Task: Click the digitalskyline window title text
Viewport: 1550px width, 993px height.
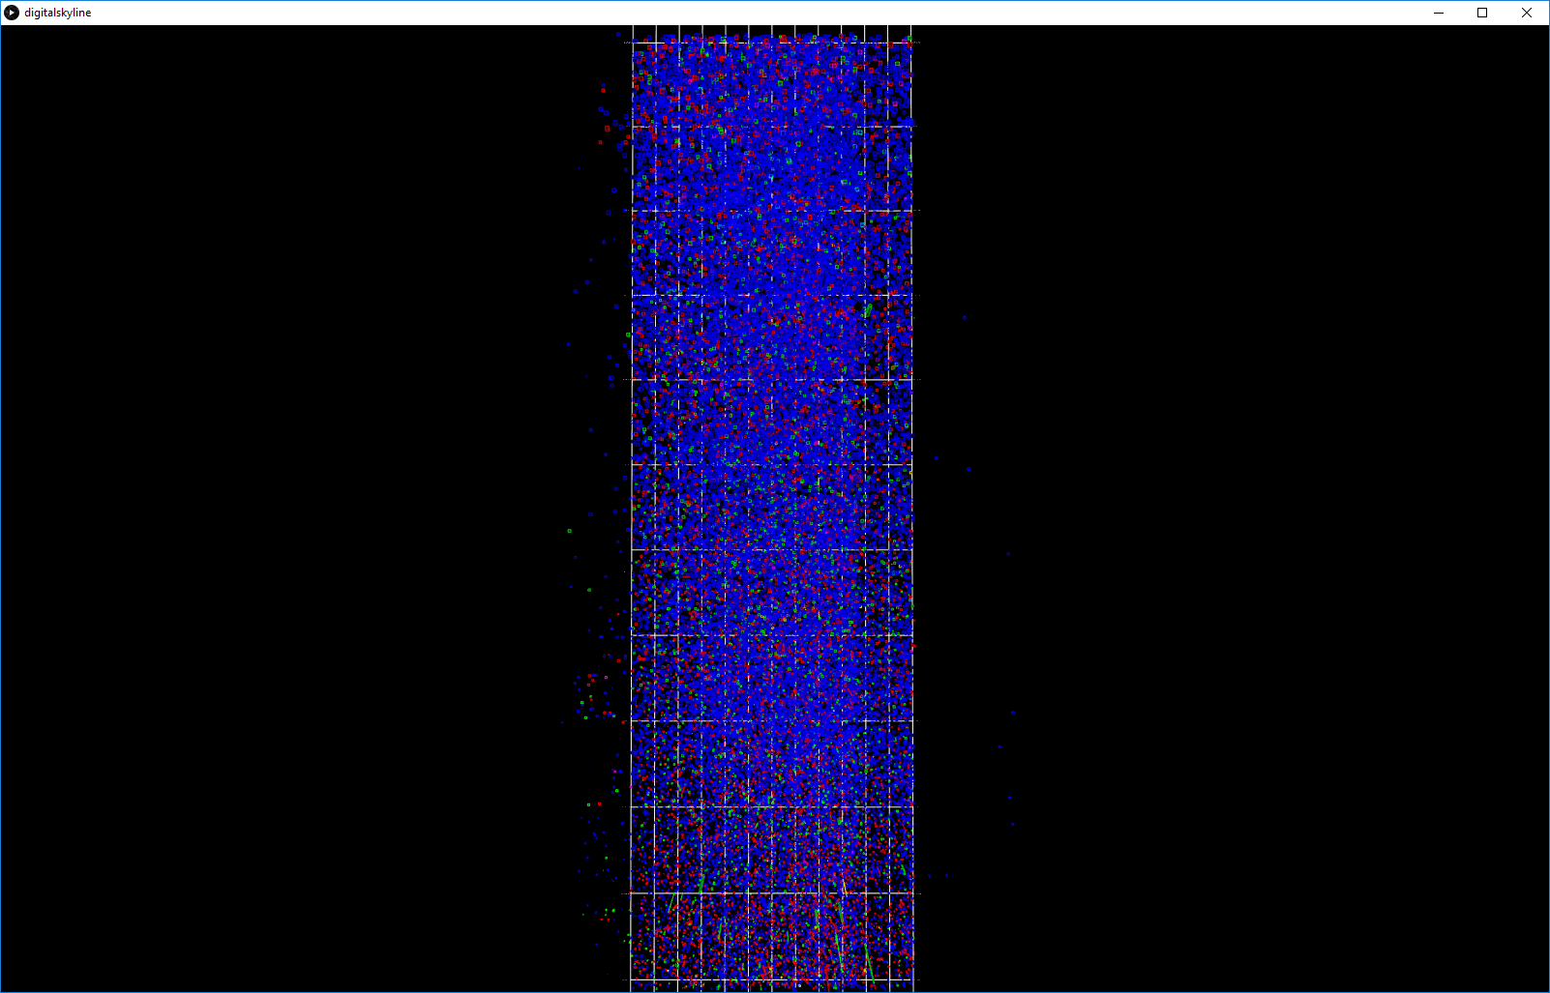Action: coord(58,13)
